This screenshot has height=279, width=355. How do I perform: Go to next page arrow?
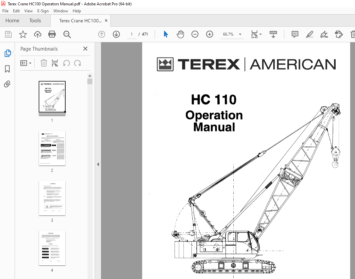pos(116,34)
